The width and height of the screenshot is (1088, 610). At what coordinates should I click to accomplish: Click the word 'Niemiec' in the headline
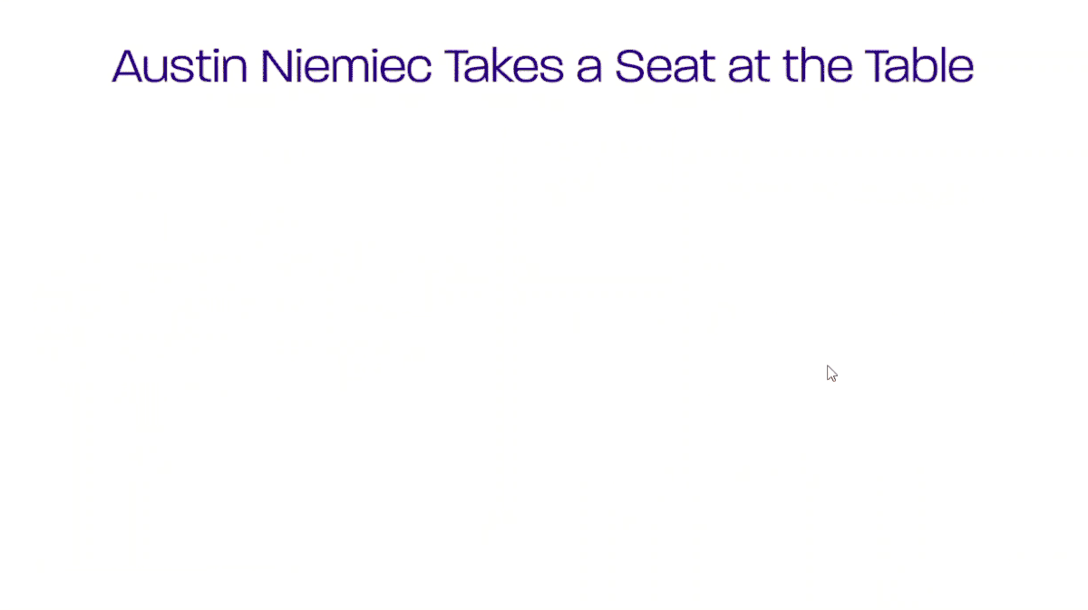[346, 65]
